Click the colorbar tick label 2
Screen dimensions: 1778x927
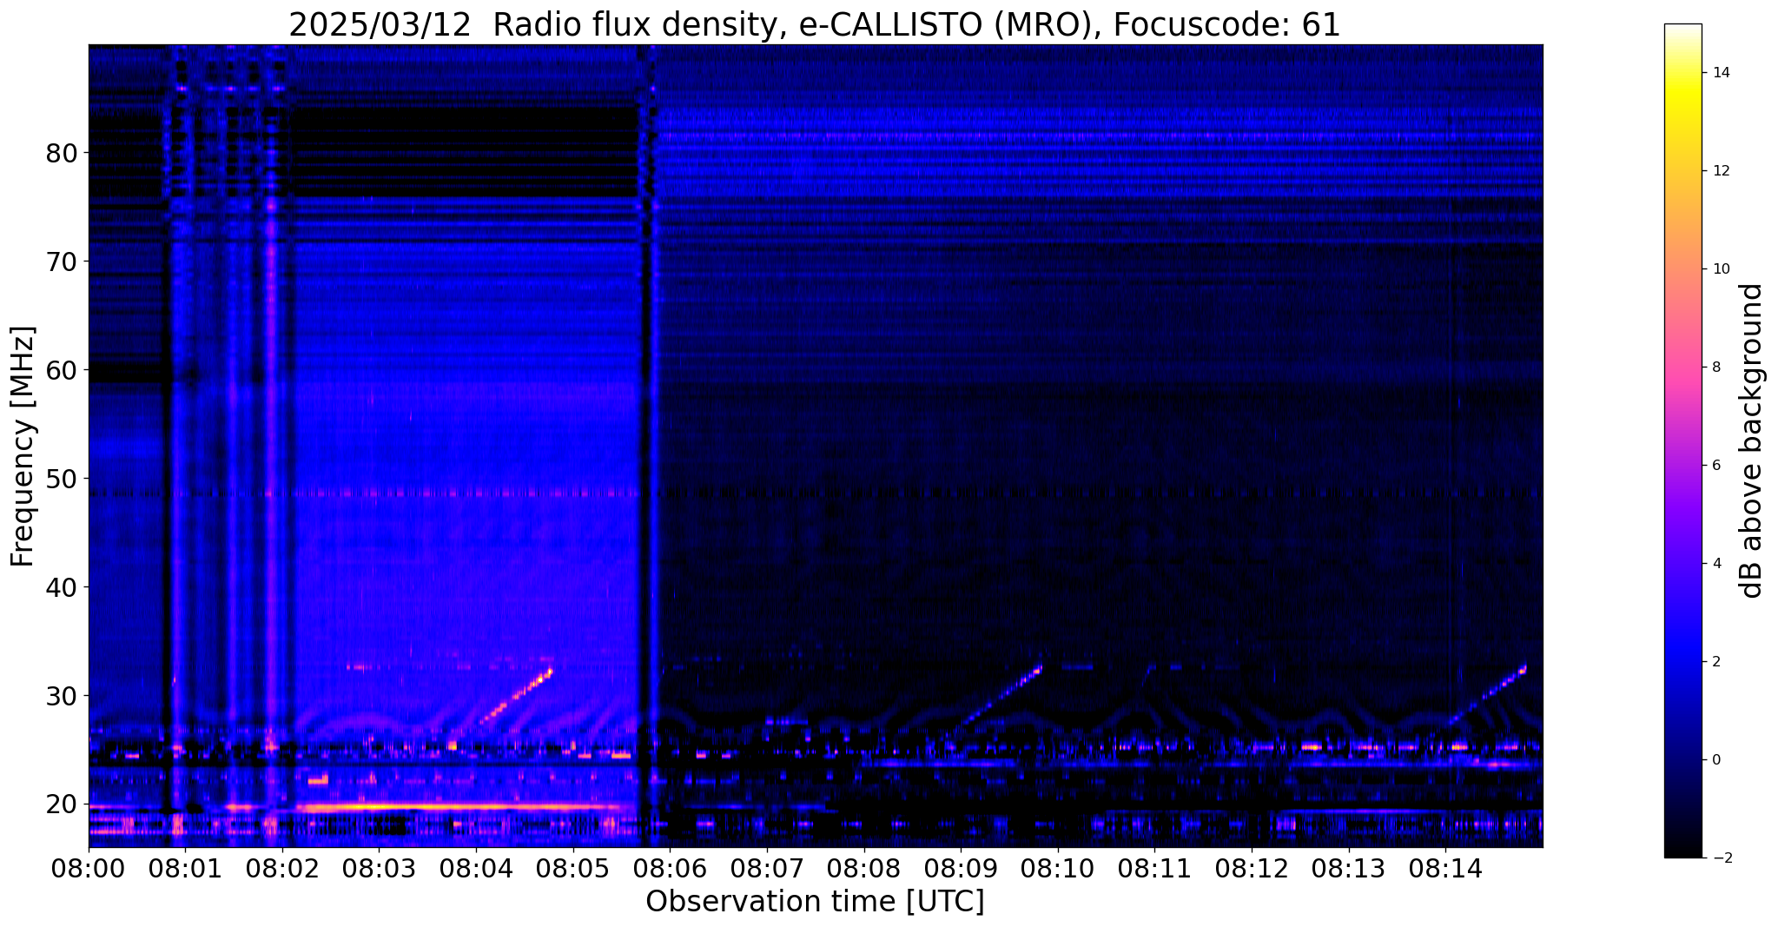[1715, 662]
